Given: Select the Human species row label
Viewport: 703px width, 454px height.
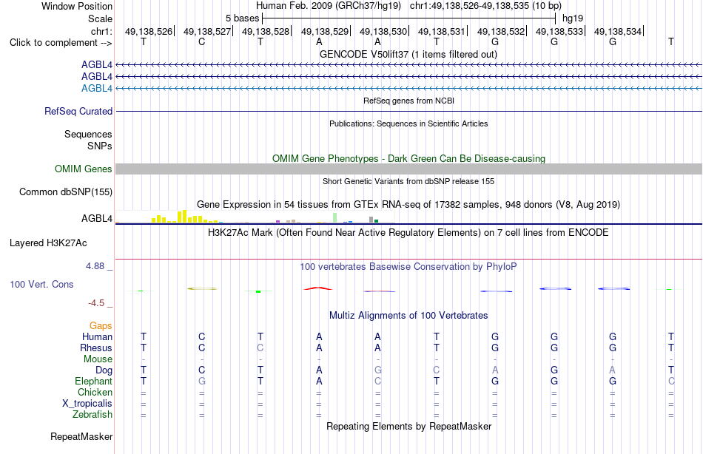Looking at the screenshot, I should point(97,336).
